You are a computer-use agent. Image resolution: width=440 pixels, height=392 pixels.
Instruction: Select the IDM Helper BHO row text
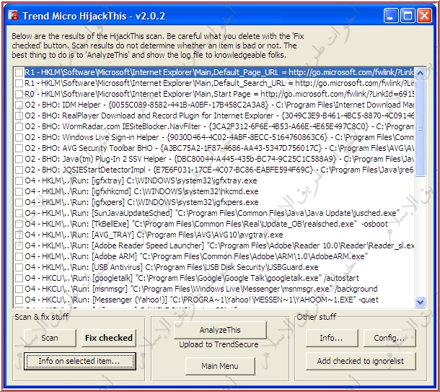click(x=219, y=105)
